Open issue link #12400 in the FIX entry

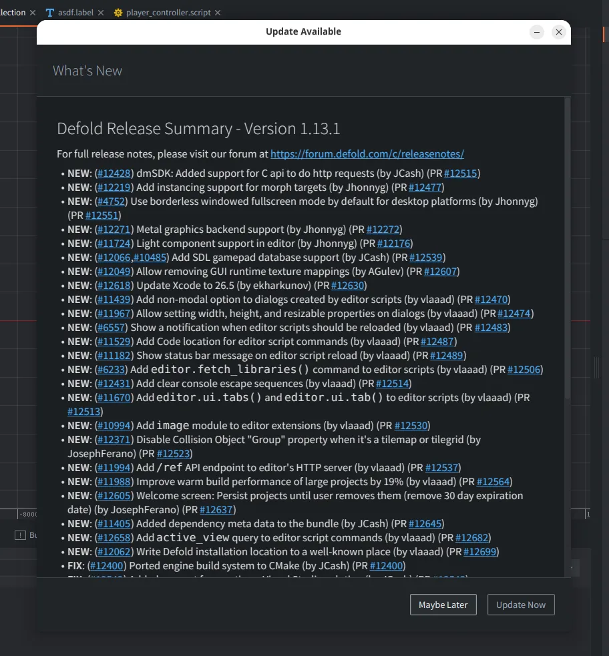(x=107, y=566)
